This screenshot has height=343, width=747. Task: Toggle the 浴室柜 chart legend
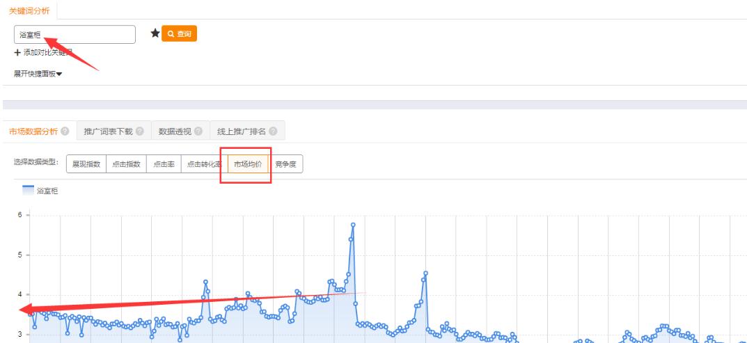pos(40,191)
